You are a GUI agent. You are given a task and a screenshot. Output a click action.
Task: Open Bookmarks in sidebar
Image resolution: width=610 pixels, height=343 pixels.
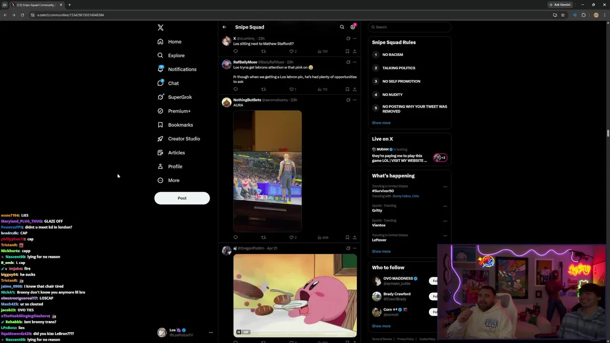(175, 125)
